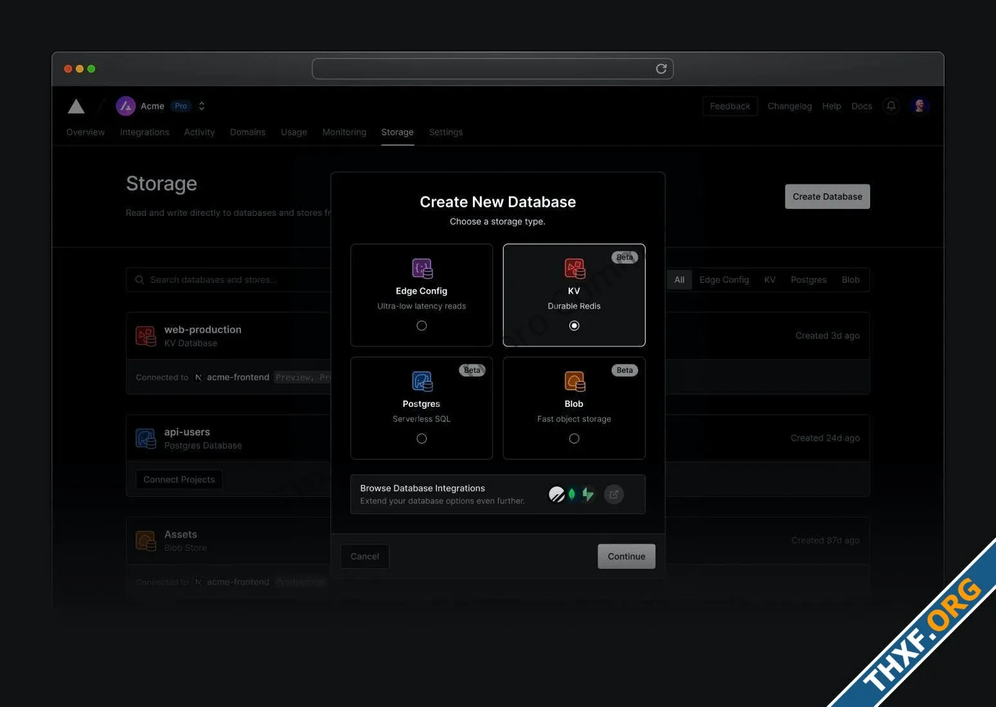Open the user profile avatar
Screen dimensions: 996x707
tap(920, 106)
